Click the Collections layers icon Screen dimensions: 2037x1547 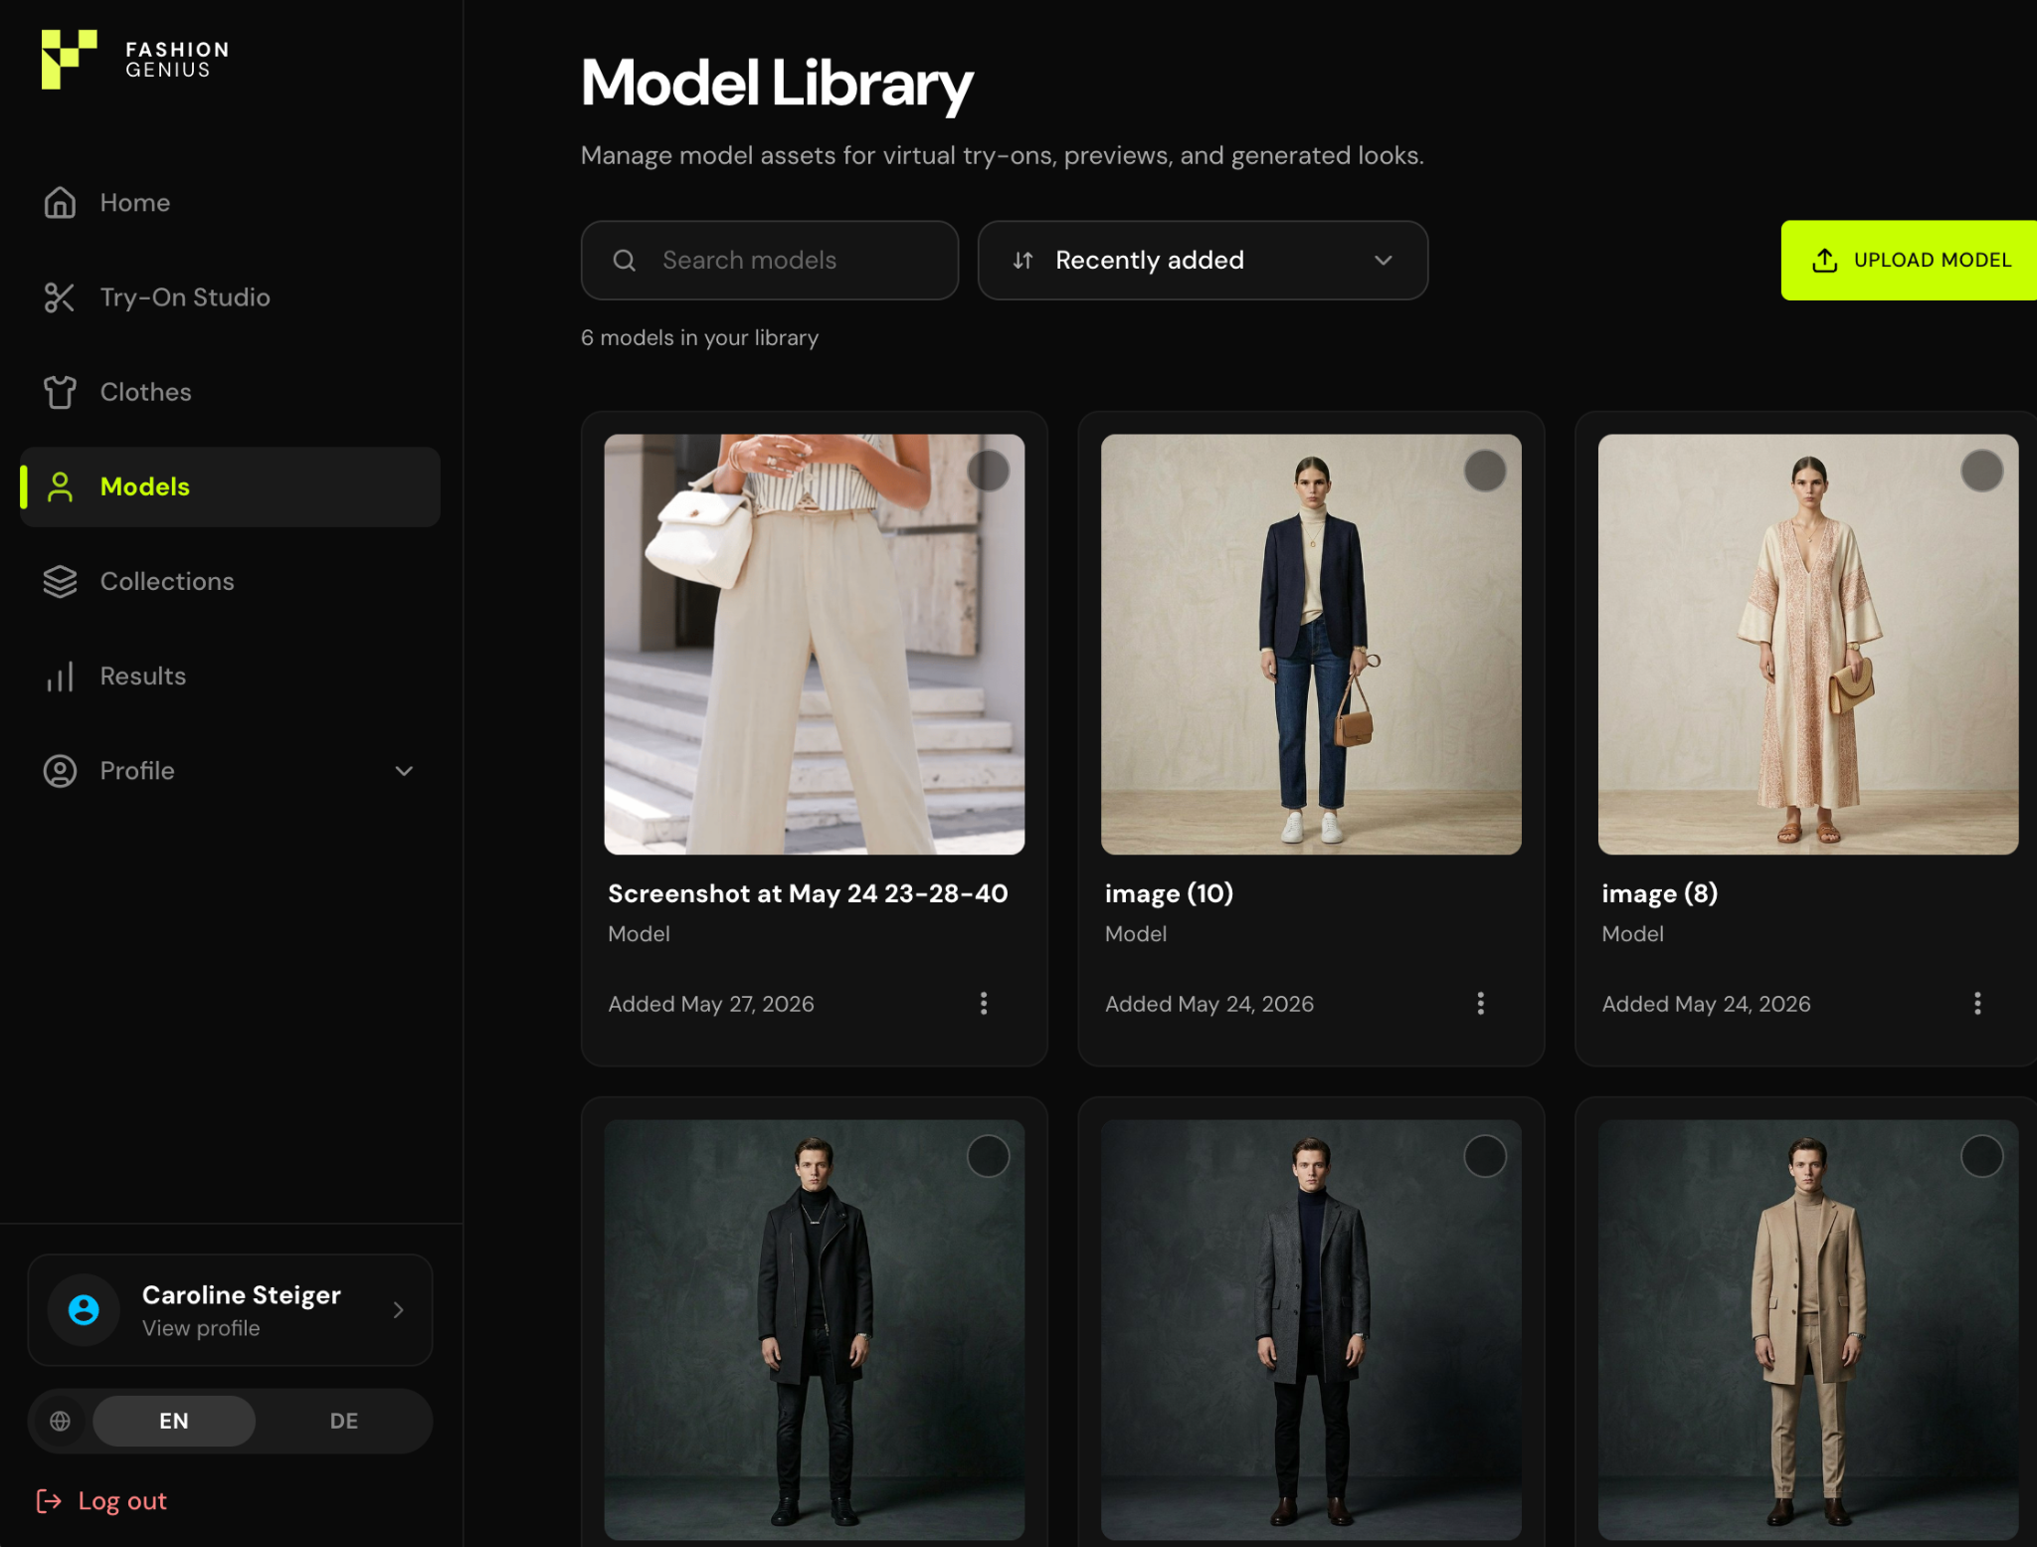[x=60, y=581]
